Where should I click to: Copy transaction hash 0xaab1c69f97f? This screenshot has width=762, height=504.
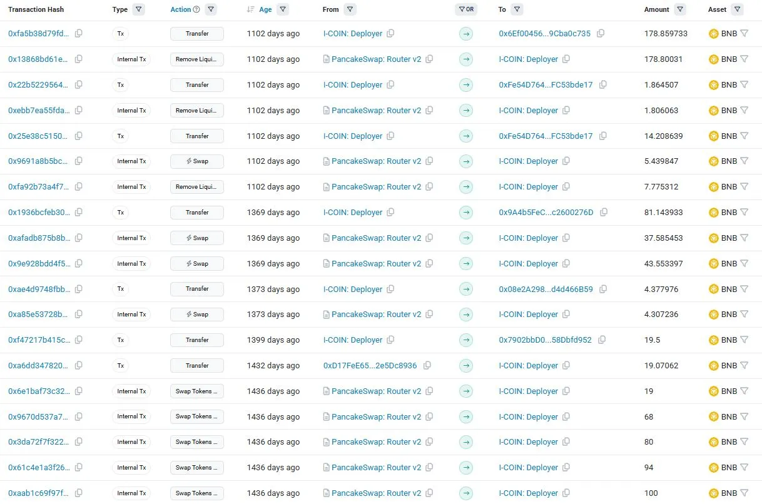tap(79, 493)
